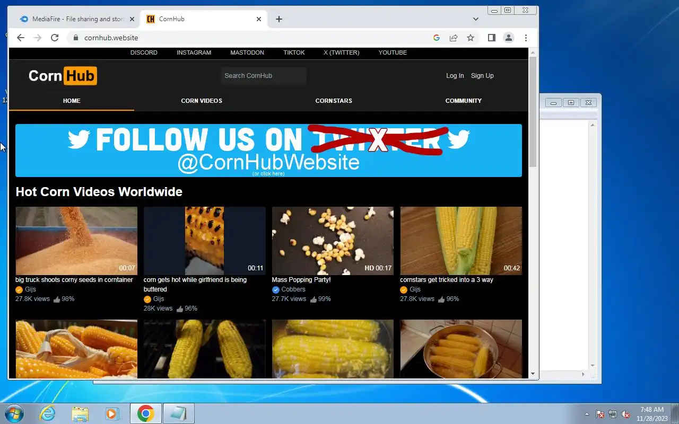The width and height of the screenshot is (679, 424).
Task: Click the padlock site info icon
Action: (75, 38)
